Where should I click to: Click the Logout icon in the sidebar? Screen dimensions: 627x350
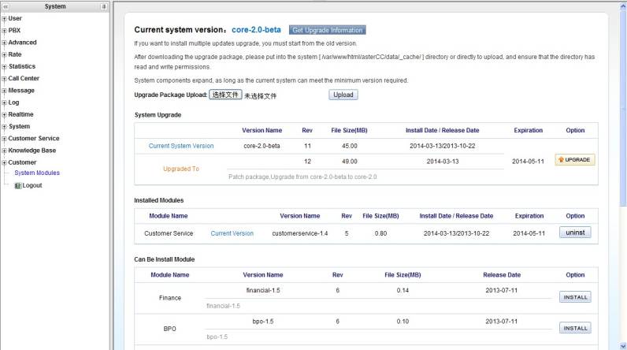point(18,186)
